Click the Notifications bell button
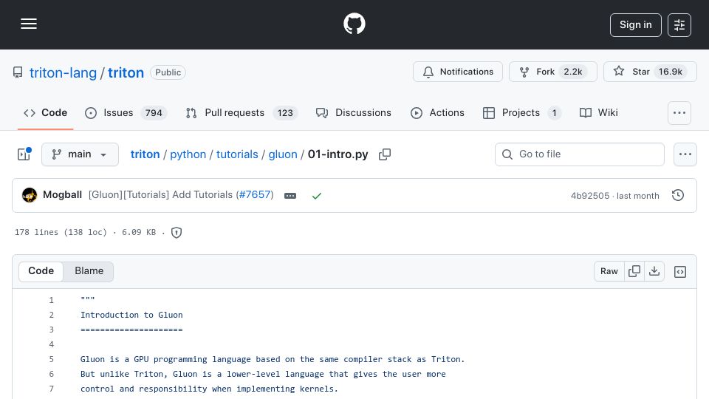Image resolution: width=709 pixels, height=399 pixels. point(458,72)
